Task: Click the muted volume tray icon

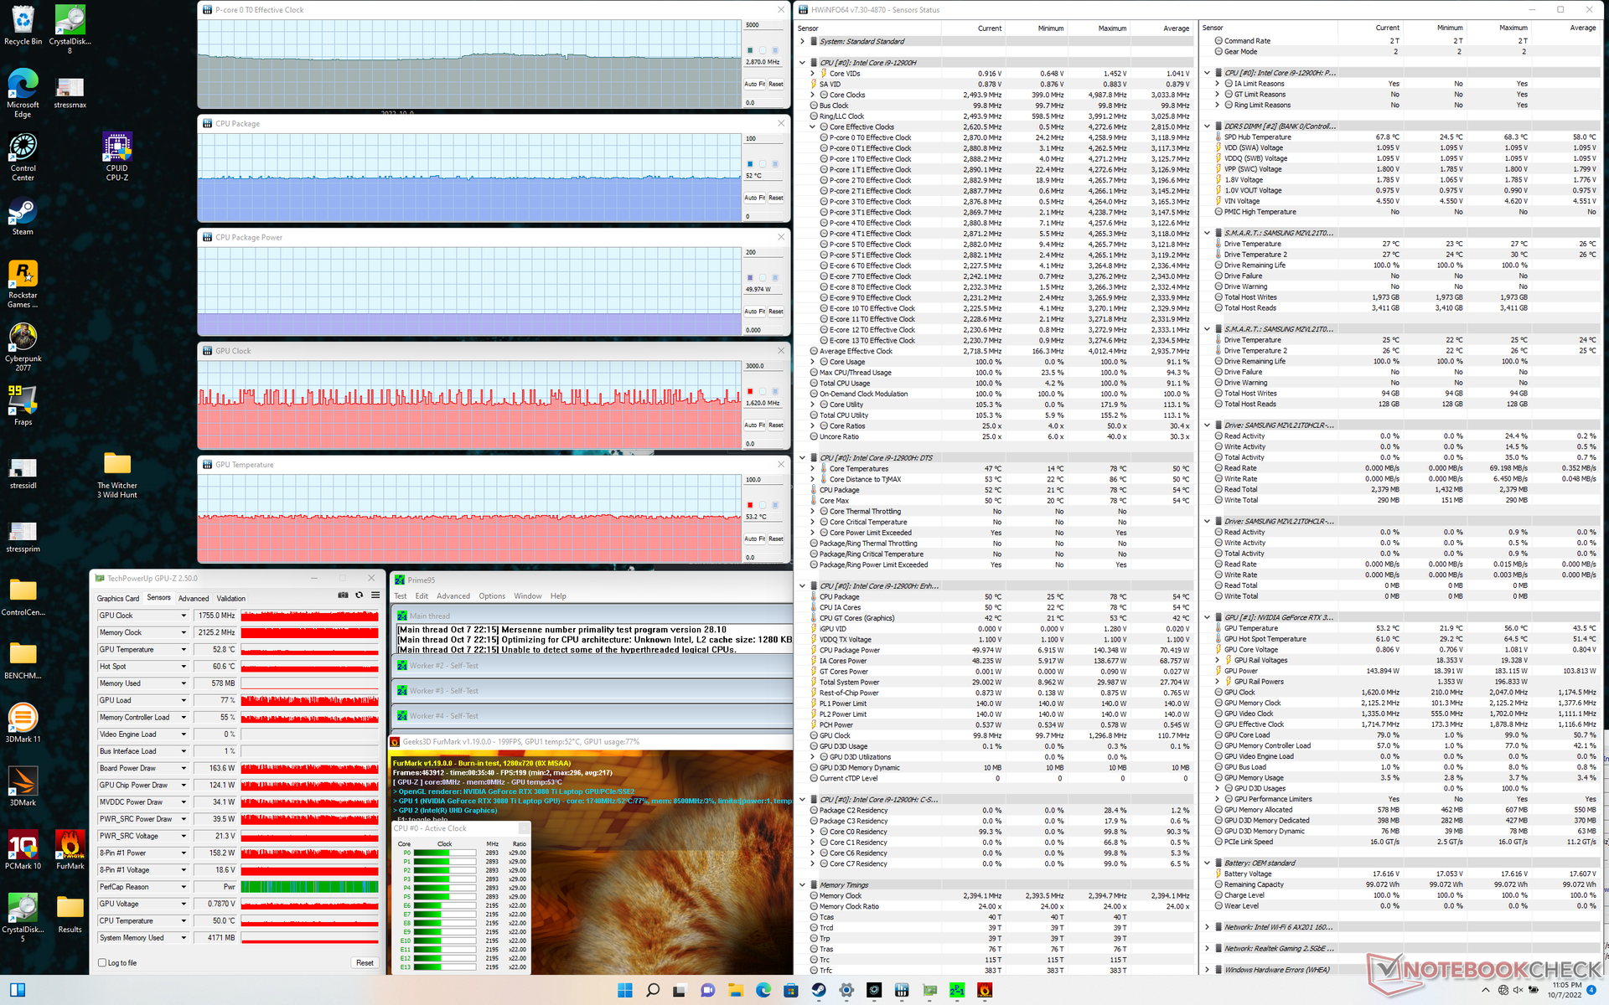Action: point(1518,990)
